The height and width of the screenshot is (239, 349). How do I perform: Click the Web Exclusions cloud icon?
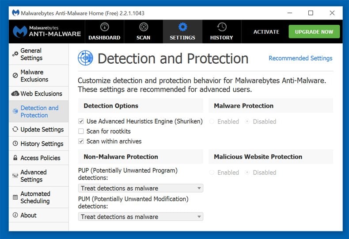[x=15, y=93]
